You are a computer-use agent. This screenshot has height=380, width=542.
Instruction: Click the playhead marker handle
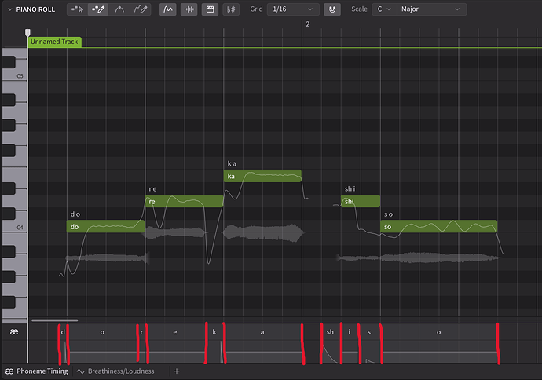[27, 33]
